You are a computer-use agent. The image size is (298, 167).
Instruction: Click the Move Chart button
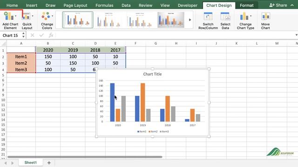[x=265, y=20]
